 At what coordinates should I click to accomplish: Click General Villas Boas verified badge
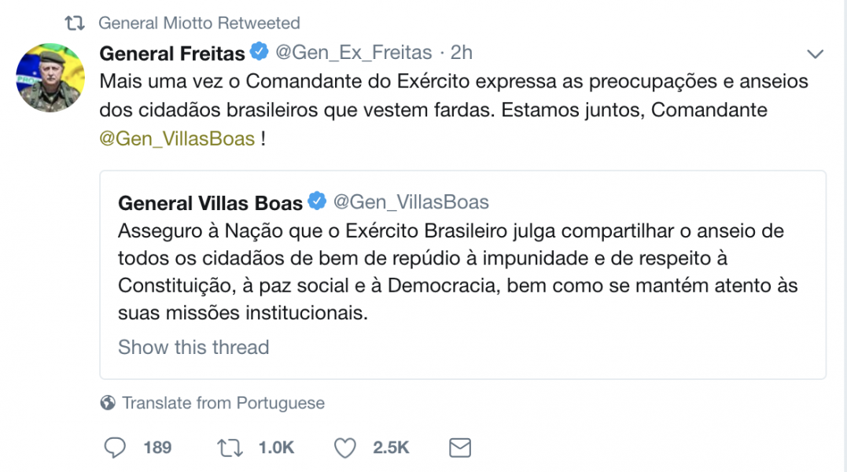tap(317, 202)
